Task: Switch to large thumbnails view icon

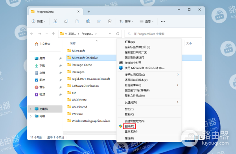Action: tap(201, 137)
